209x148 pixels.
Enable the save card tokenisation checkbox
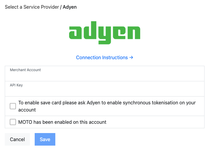[13, 106]
